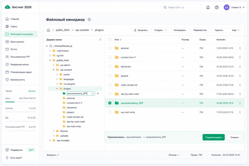Open the Создать dropdown
Screen dimensions: 249x166
click(x=160, y=30)
